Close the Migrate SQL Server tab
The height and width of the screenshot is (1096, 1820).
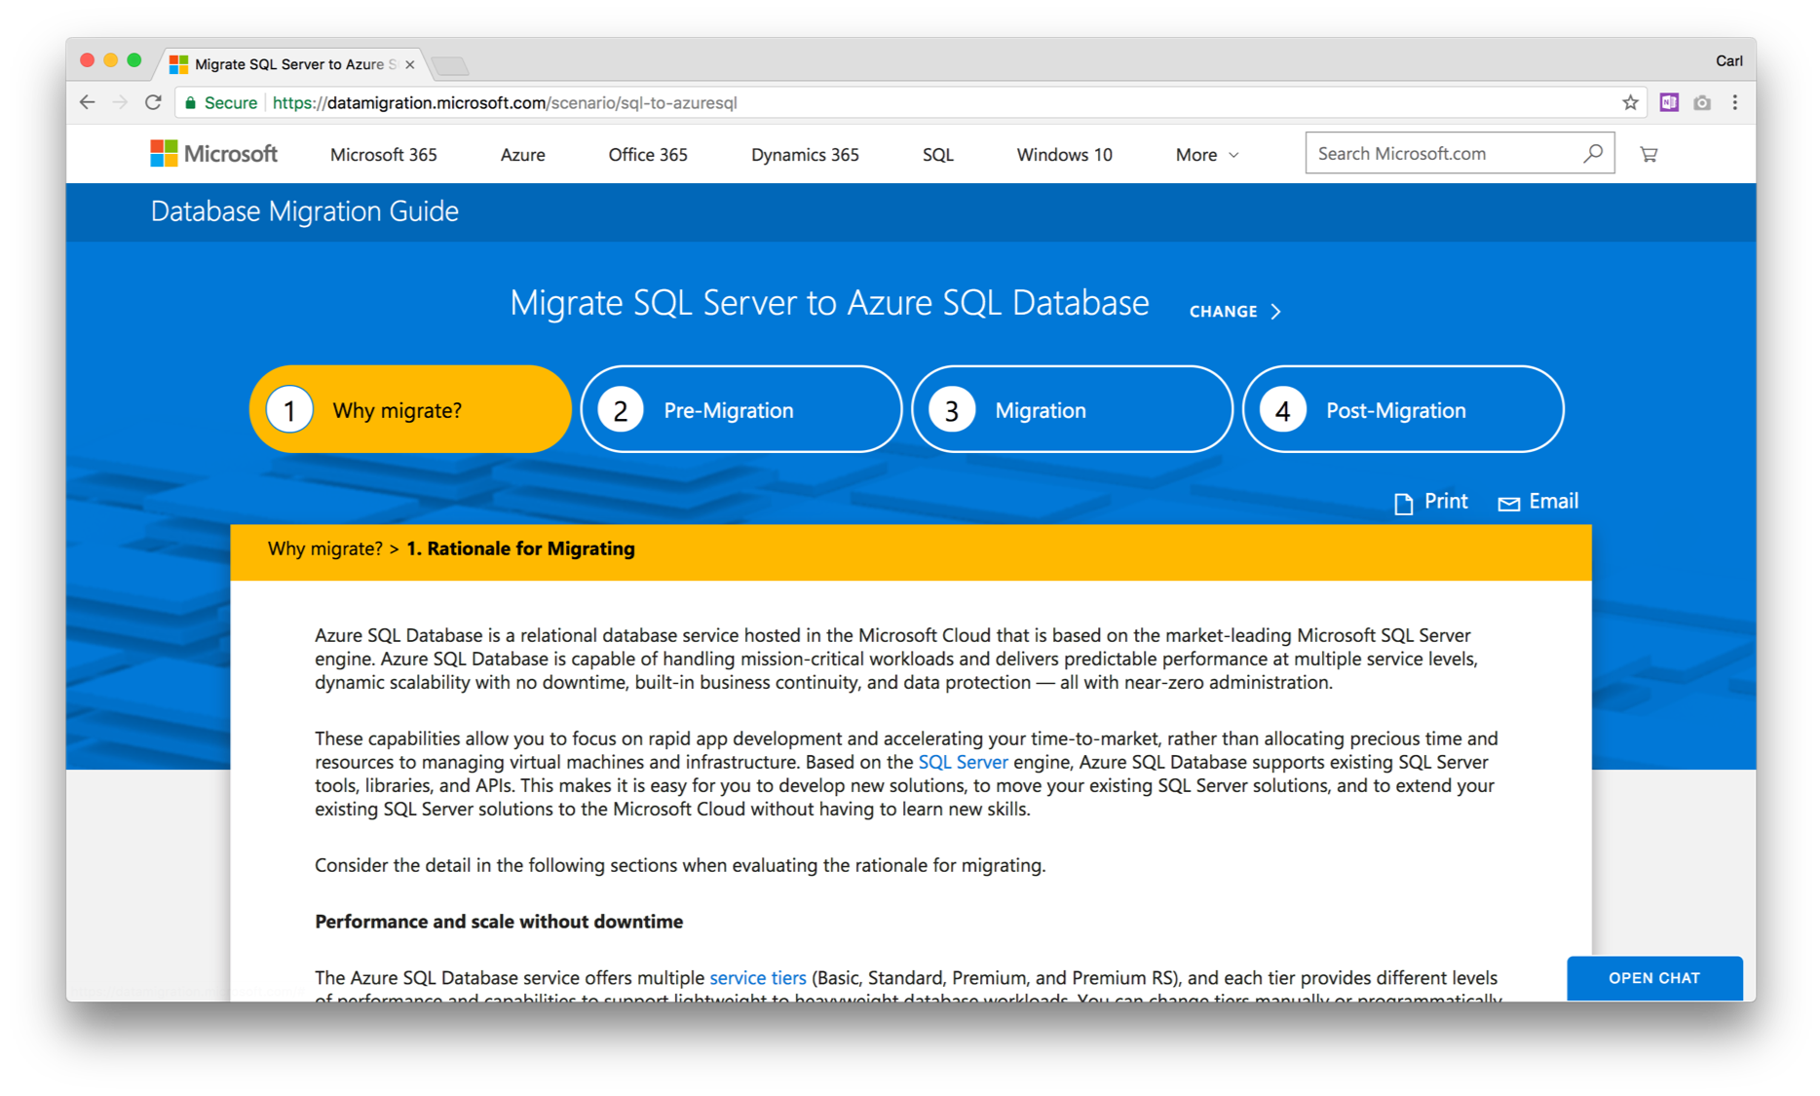(410, 64)
